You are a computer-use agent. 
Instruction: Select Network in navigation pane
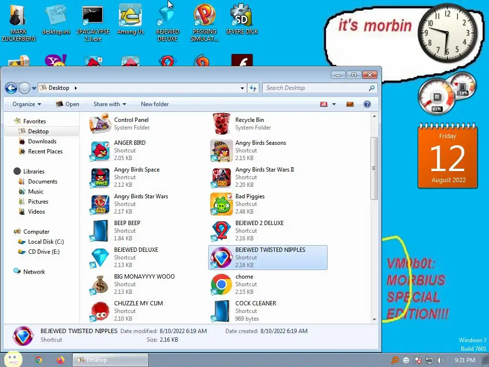pyautogui.click(x=34, y=272)
